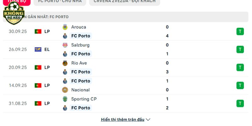
Task: Select the 14.09.25 match date
Action: (x=18, y=85)
